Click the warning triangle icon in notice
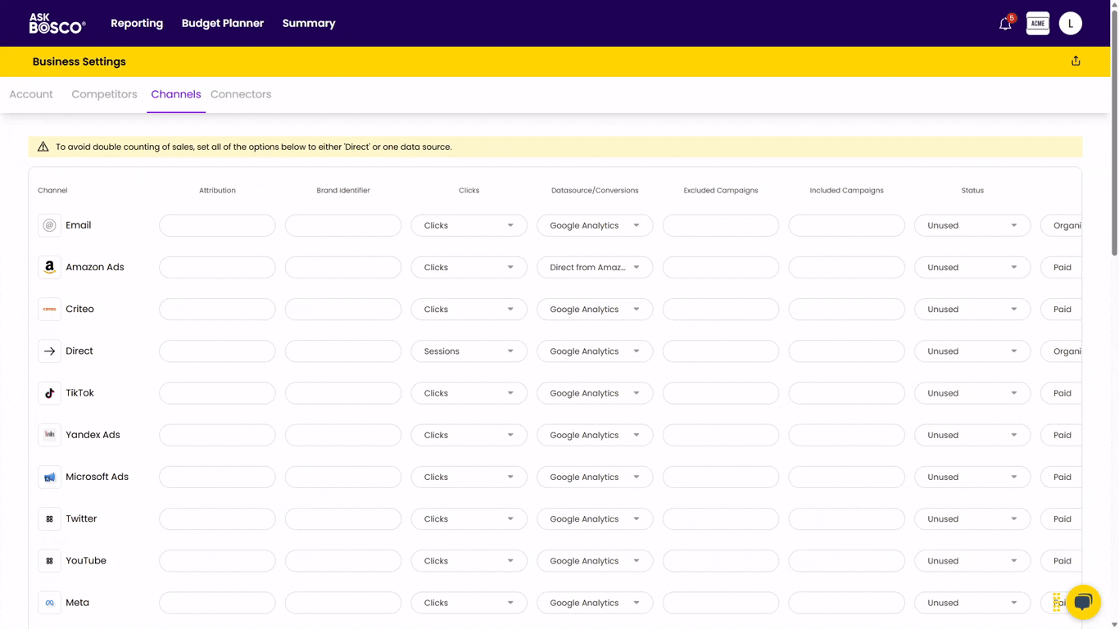1119x629 pixels. (43, 147)
